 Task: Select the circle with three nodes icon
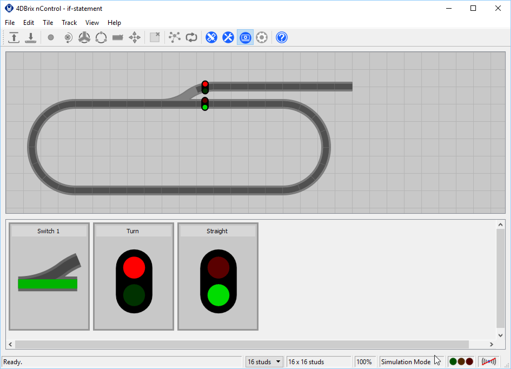pyautogui.click(x=101, y=37)
